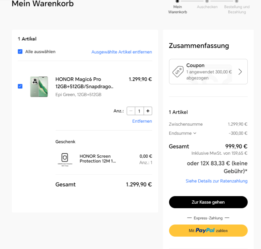Open HONOR Magic6 Pro product thumbnail
The height and width of the screenshot is (249, 261).
[39, 86]
